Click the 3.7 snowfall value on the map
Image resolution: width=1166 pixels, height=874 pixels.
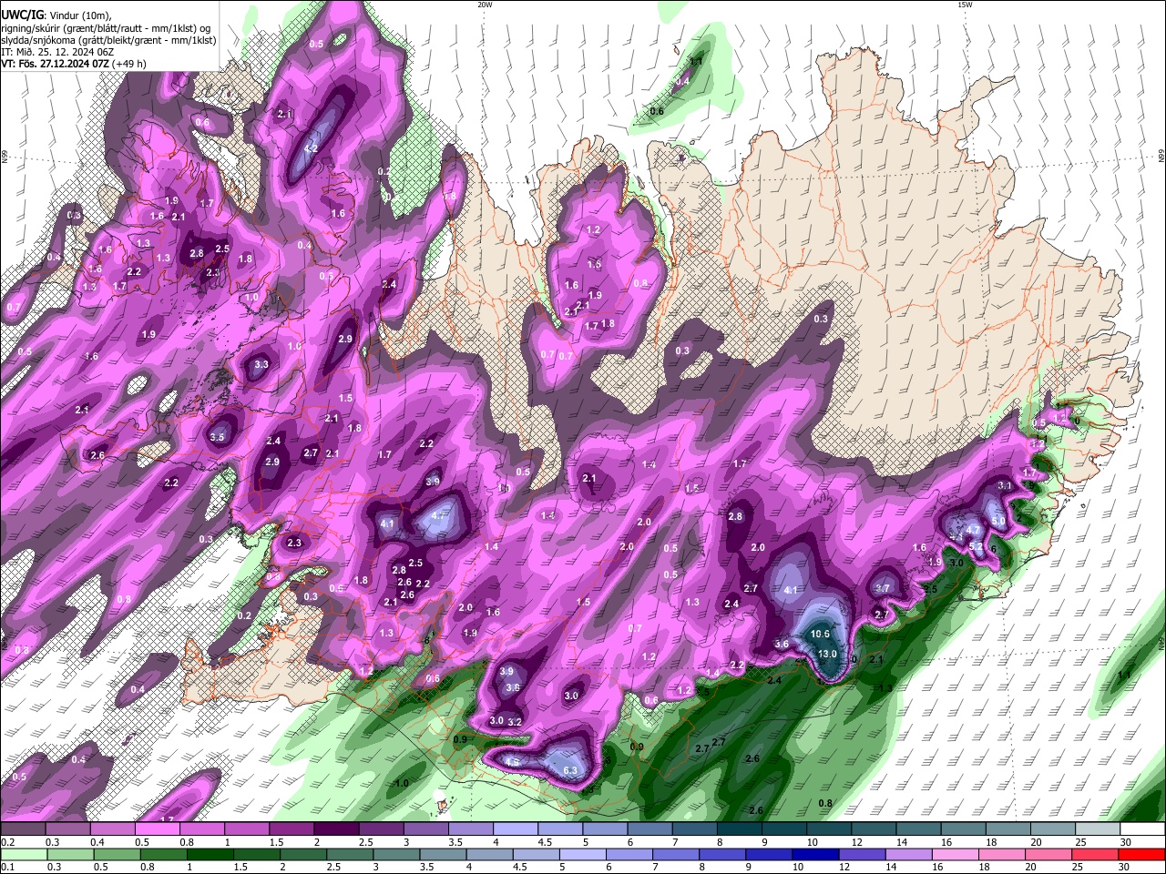pyautogui.click(x=882, y=588)
